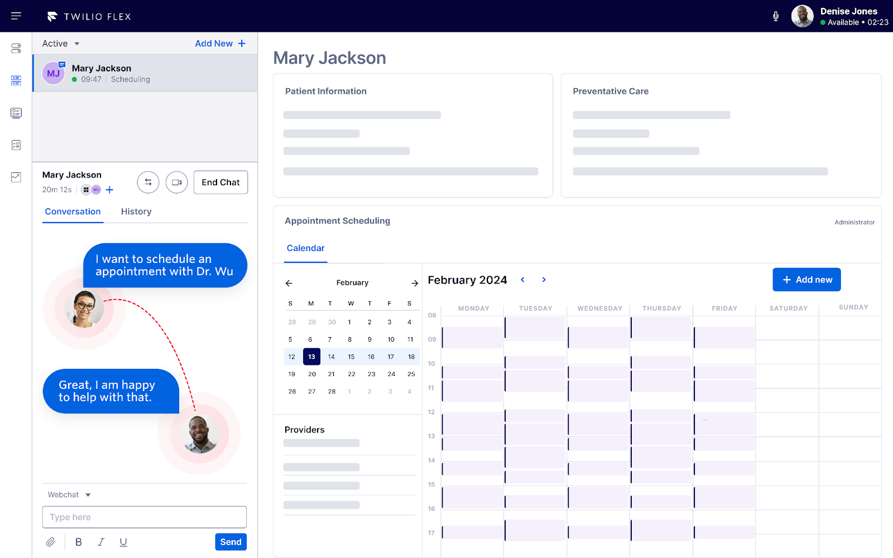Toggle underline formatting in chat
893x558 pixels.
(x=123, y=542)
